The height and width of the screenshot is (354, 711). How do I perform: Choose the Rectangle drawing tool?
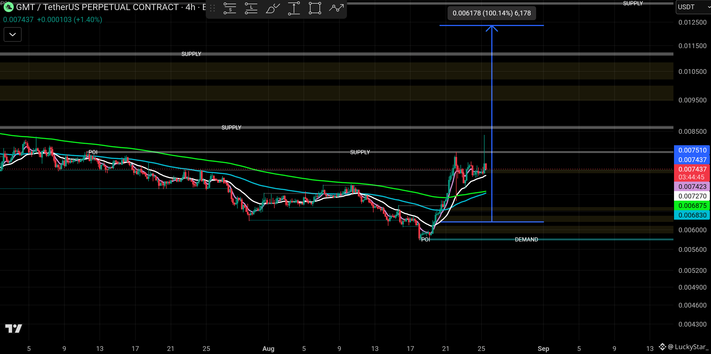point(315,8)
